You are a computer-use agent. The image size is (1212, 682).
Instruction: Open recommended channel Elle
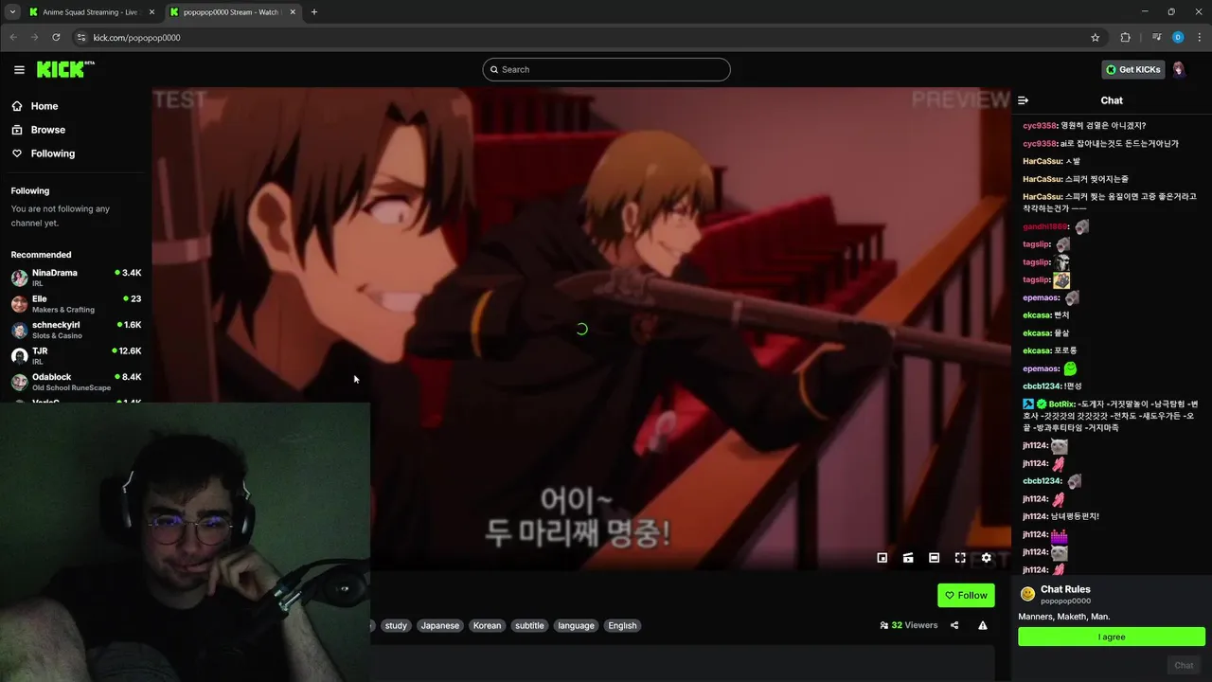[x=76, y=303]
